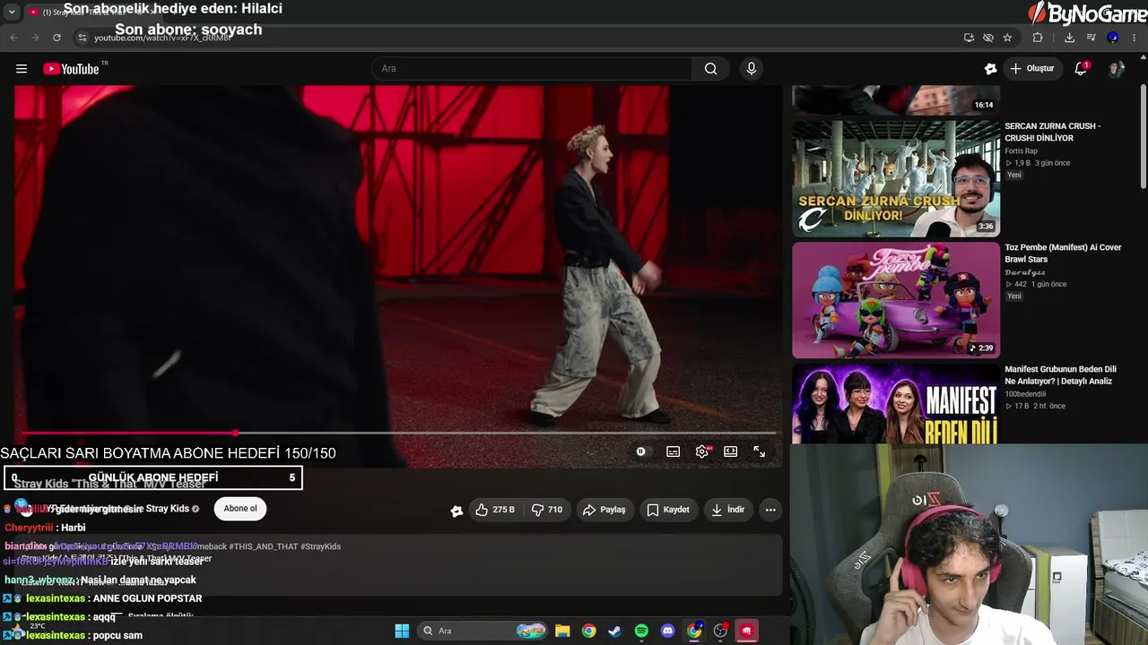This screenshot has width=1148, height=645.
Task: Click the #StrayKids hashtag in the description
Action: point(320,546)
